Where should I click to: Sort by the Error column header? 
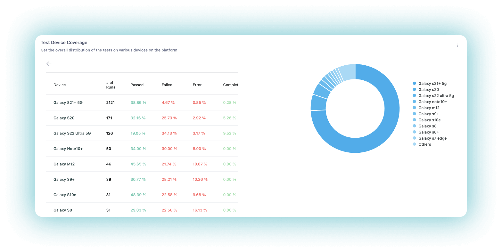pyautogui.click(x=197, y=85)
